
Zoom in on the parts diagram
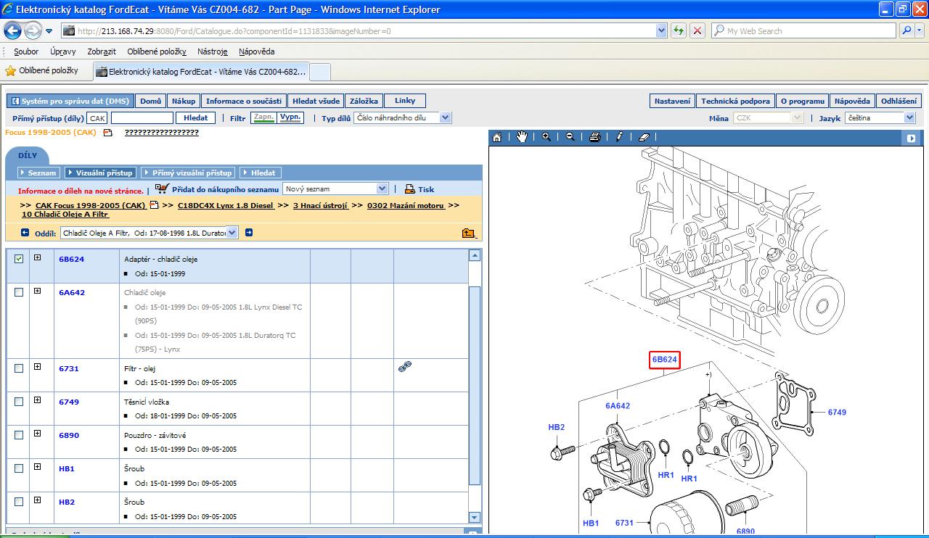tap(546, 137)
